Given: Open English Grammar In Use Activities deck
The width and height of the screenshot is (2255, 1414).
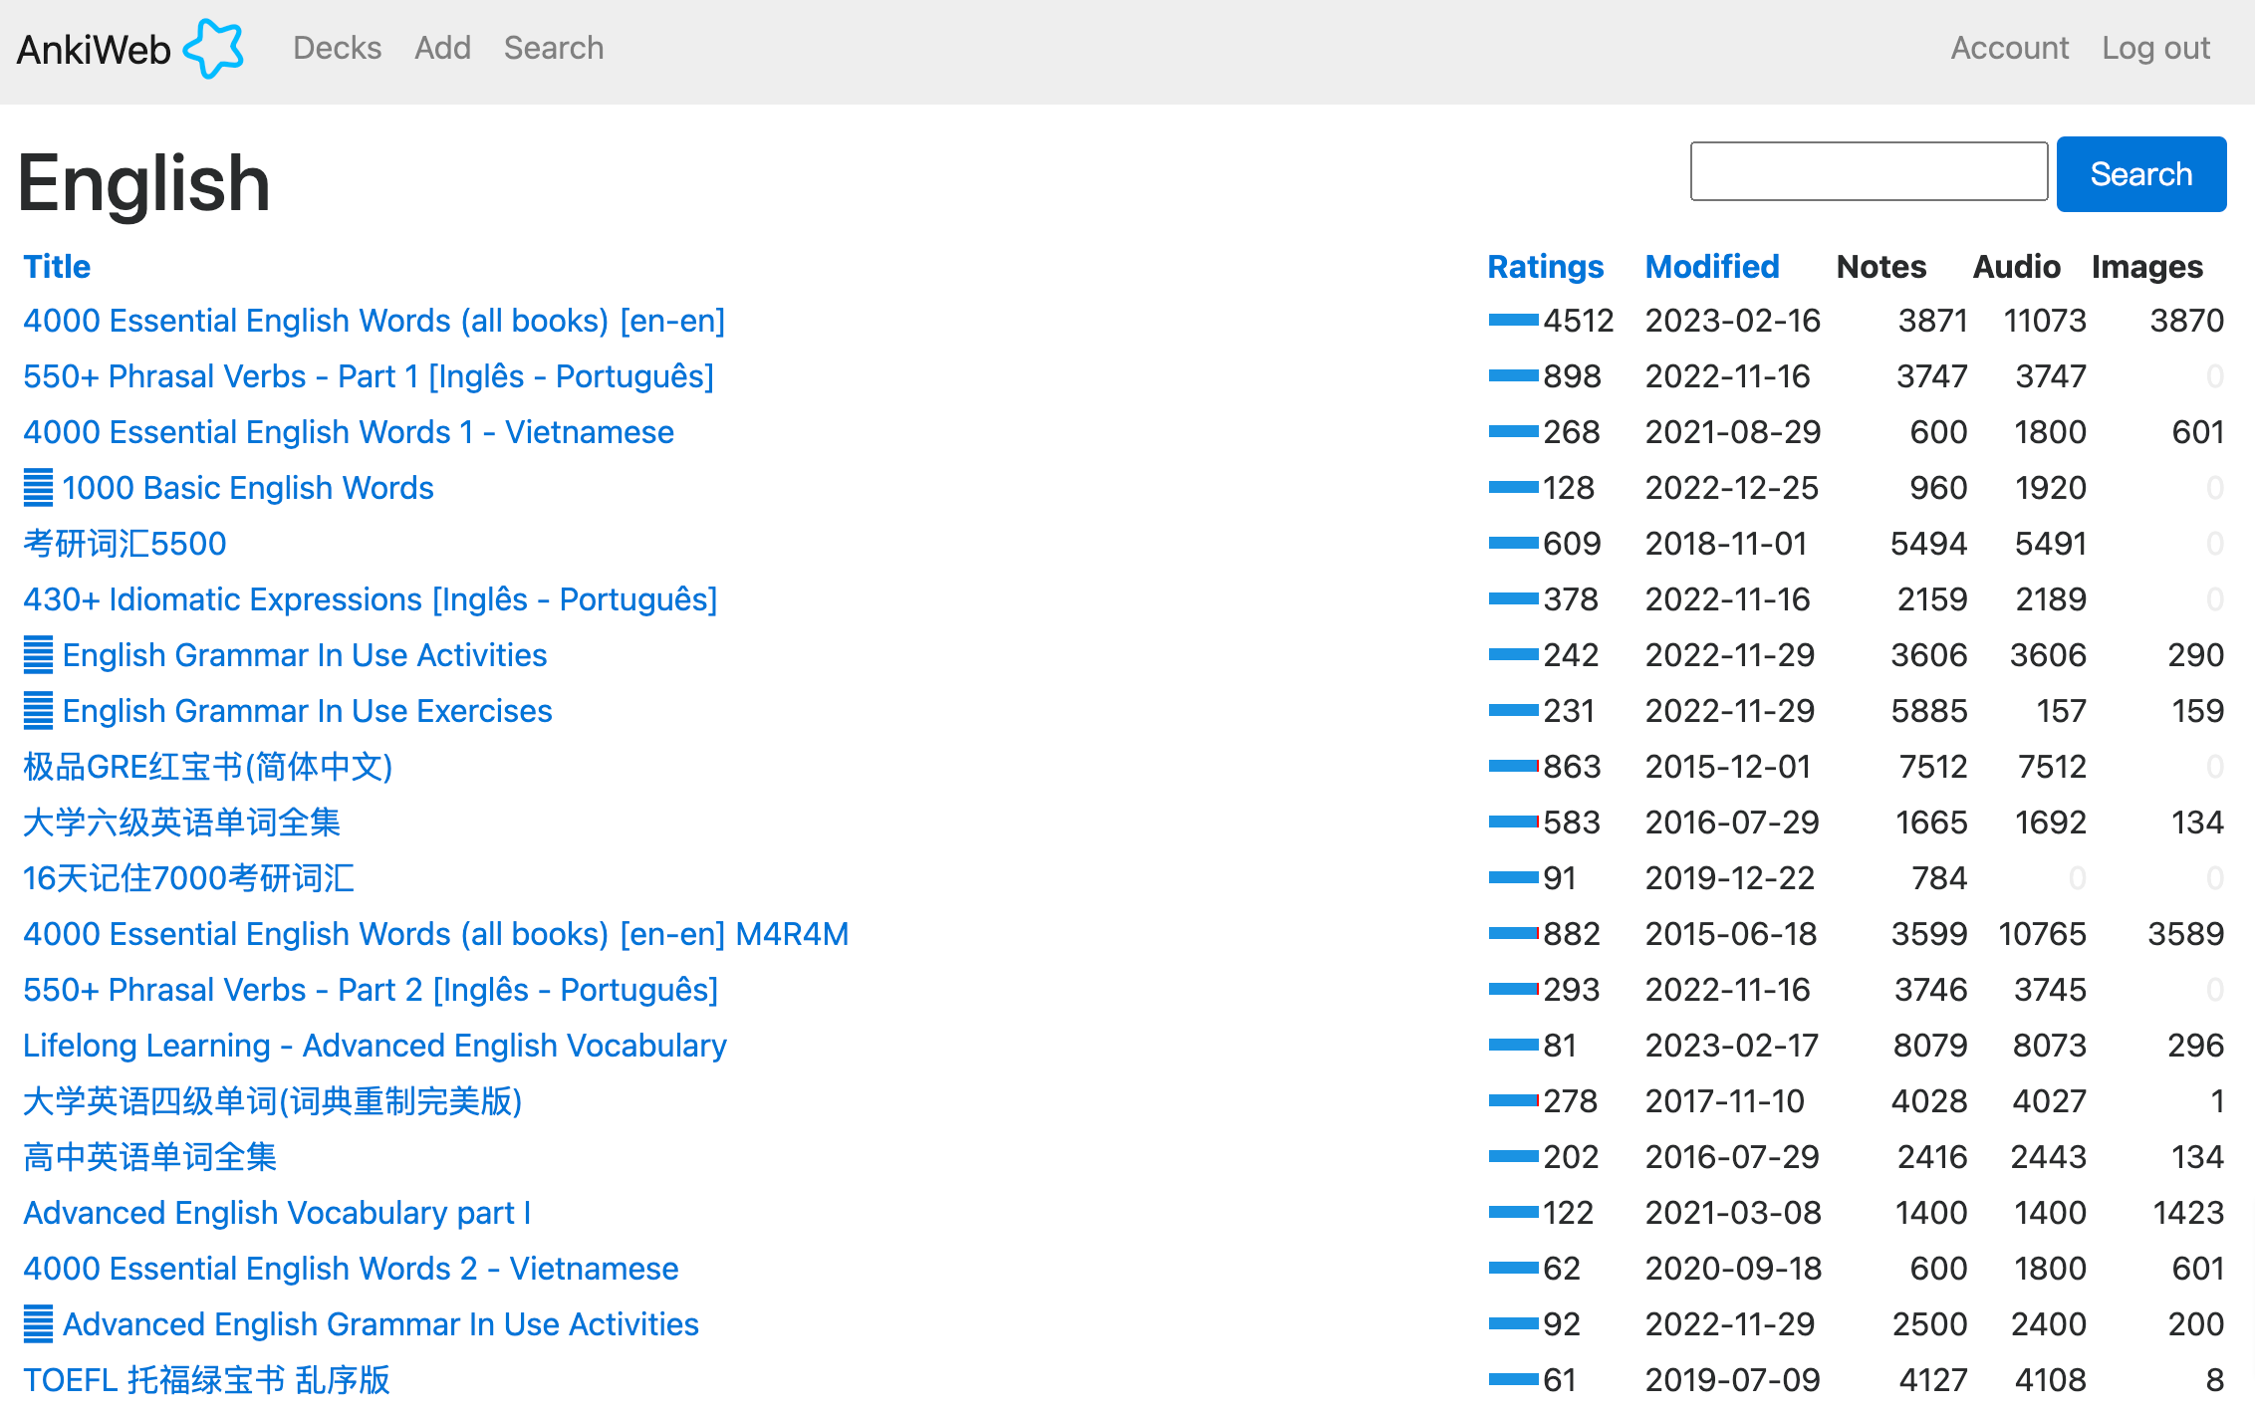Looking at the screenshot, I should 305,655.
